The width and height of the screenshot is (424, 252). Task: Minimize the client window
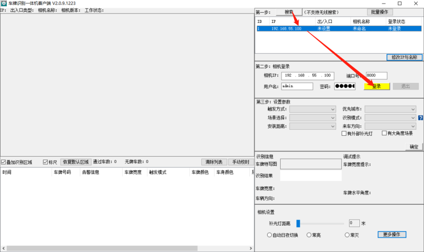click(384, 3)
